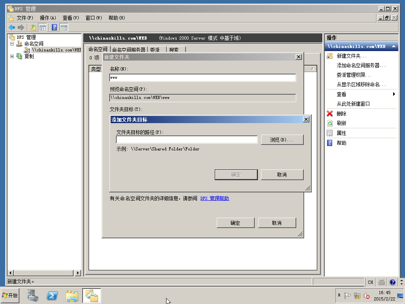Click the network status tray icon
Image resolution: width=405 pixels, height=304 pixels.
[357, 295]
